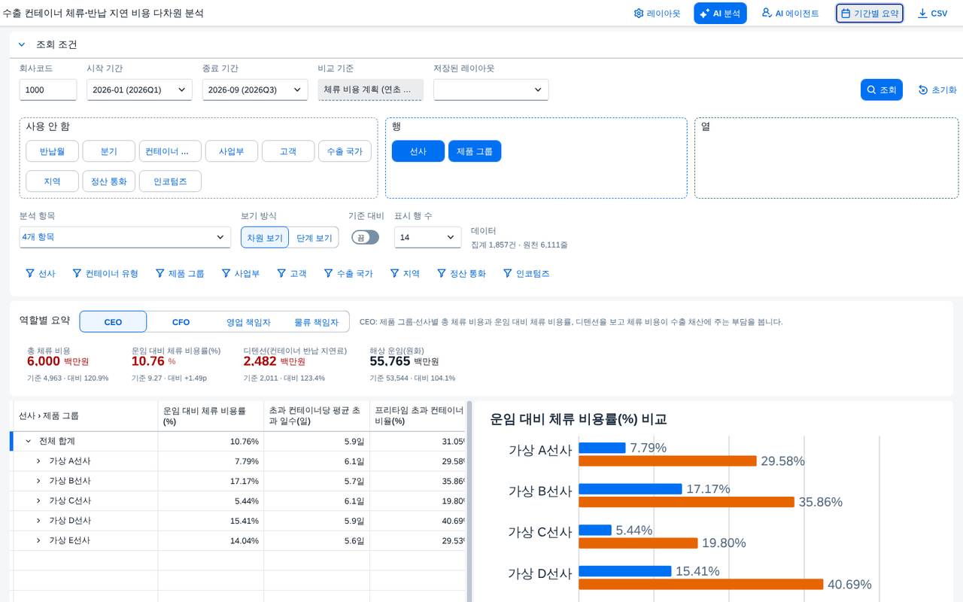Image resolution: width=963 pixels, height=602 pixels.
Task: Click the 분기 dimension chip
Action: coord(109,151)
